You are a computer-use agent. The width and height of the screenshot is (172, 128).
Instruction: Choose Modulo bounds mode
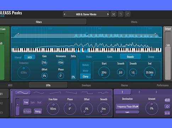[x=85, y=65]
